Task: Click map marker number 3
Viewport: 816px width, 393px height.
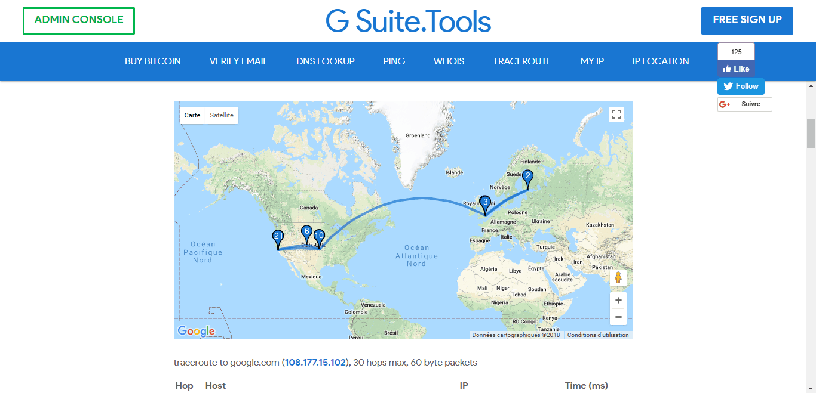Action: point(485,205)
